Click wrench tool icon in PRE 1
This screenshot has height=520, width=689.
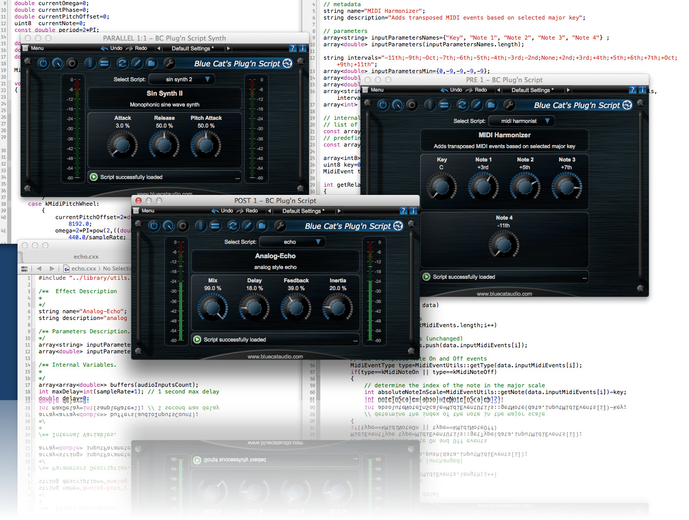(x=509, y=105)
